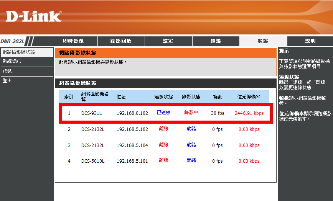
Task: Click the DNR-202L model label
Action: pos(12,41)
